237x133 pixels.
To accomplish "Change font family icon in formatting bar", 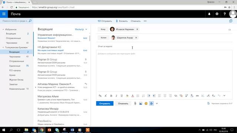I will [100, 96].
